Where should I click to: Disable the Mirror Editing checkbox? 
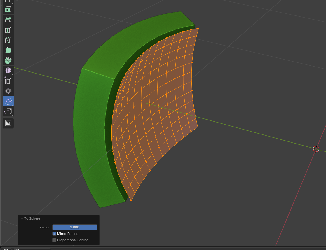[54, 234]
